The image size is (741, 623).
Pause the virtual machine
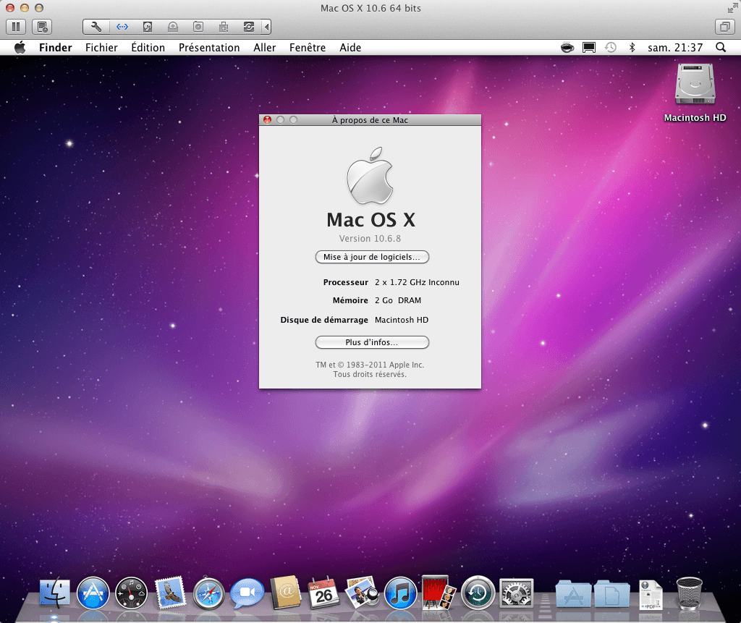tap(16, 27)
